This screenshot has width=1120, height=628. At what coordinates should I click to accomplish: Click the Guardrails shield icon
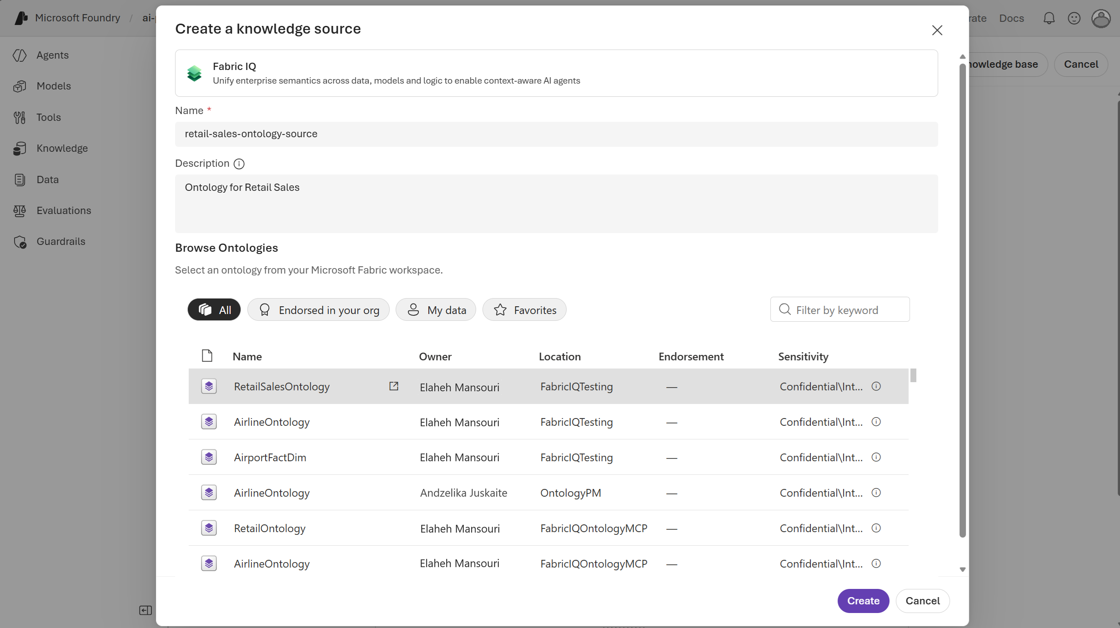[x=20, y=242]
